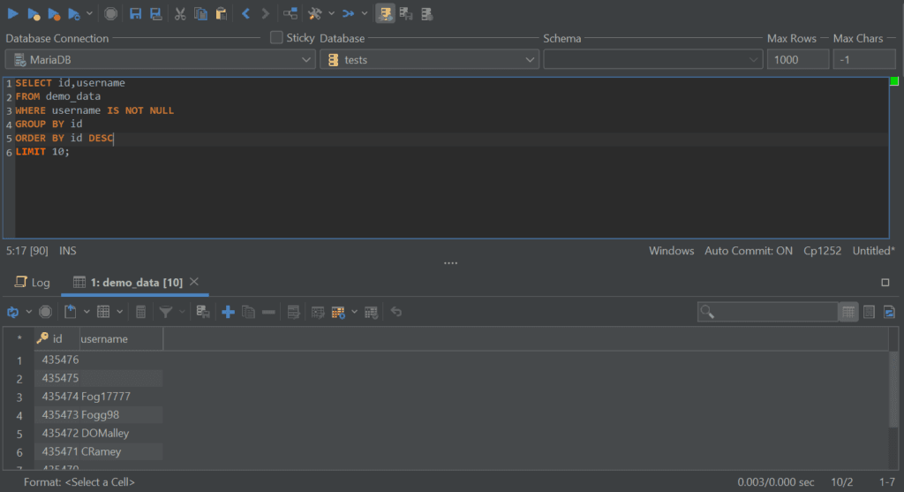Close the demo_data result tab

click(x=194, y=282)
